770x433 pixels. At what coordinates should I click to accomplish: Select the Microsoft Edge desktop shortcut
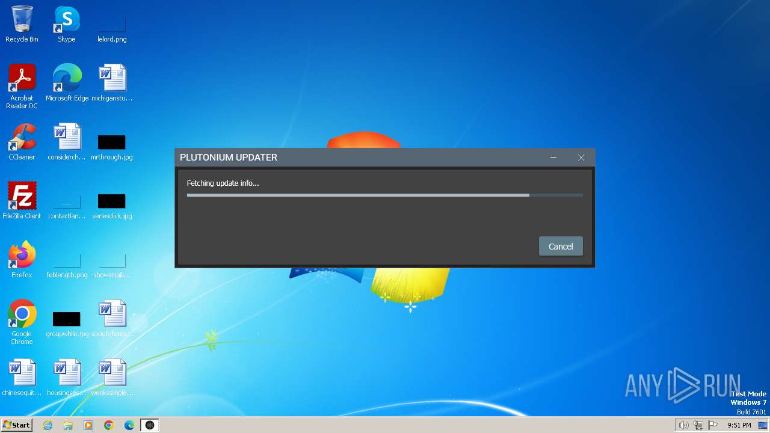67,83
